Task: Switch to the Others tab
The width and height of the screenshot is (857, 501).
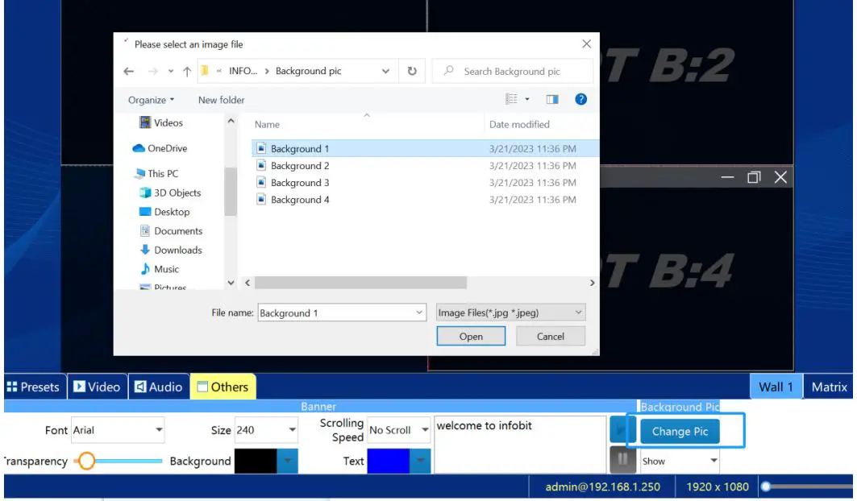Action: [x=223, y=387]
